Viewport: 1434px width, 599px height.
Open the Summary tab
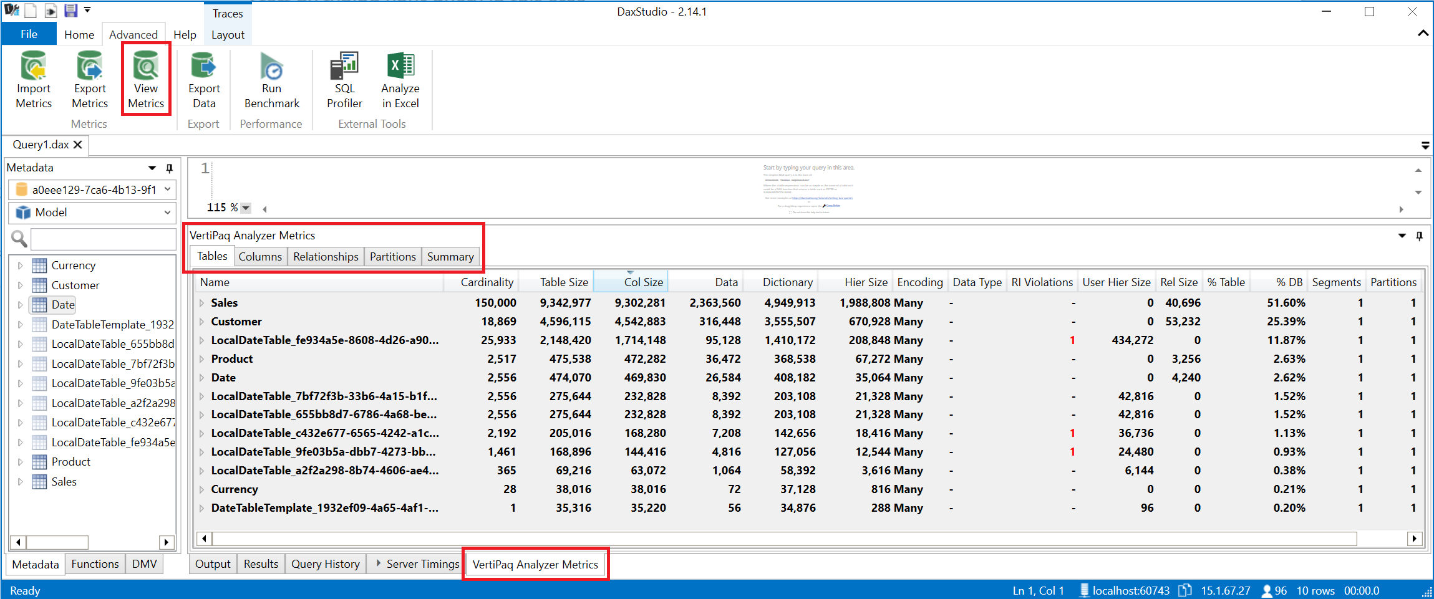(450, 257)
